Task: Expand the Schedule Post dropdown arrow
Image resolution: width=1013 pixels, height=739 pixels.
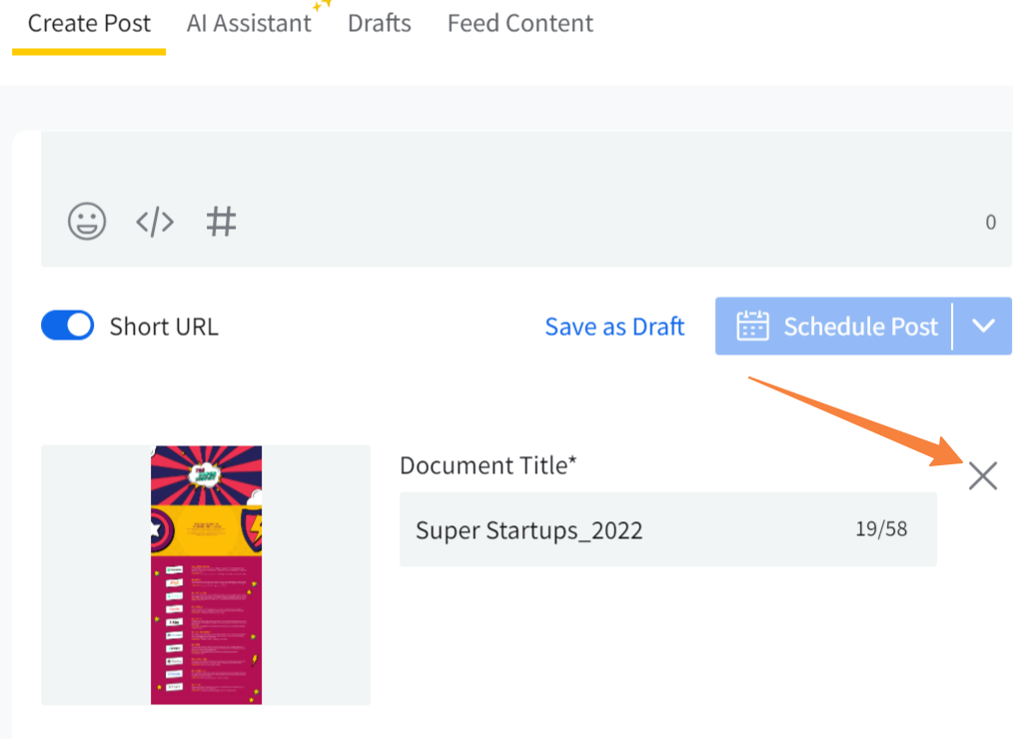Action: click(983, 326)
